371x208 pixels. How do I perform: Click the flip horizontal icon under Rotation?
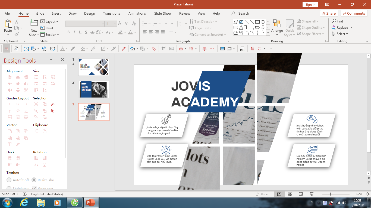36,165
